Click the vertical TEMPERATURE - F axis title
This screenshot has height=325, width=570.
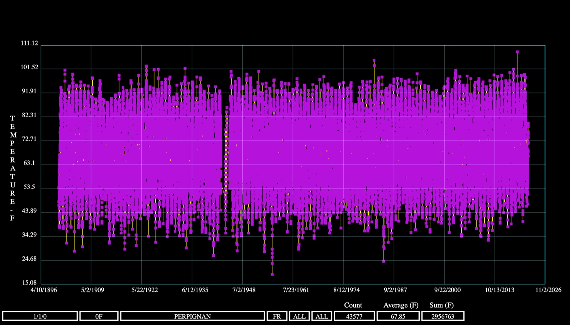click(12, 168)
